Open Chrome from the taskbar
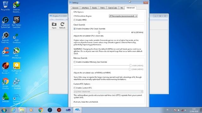The width and height of the screenshot is (202, 113). [x=41, y=110]
